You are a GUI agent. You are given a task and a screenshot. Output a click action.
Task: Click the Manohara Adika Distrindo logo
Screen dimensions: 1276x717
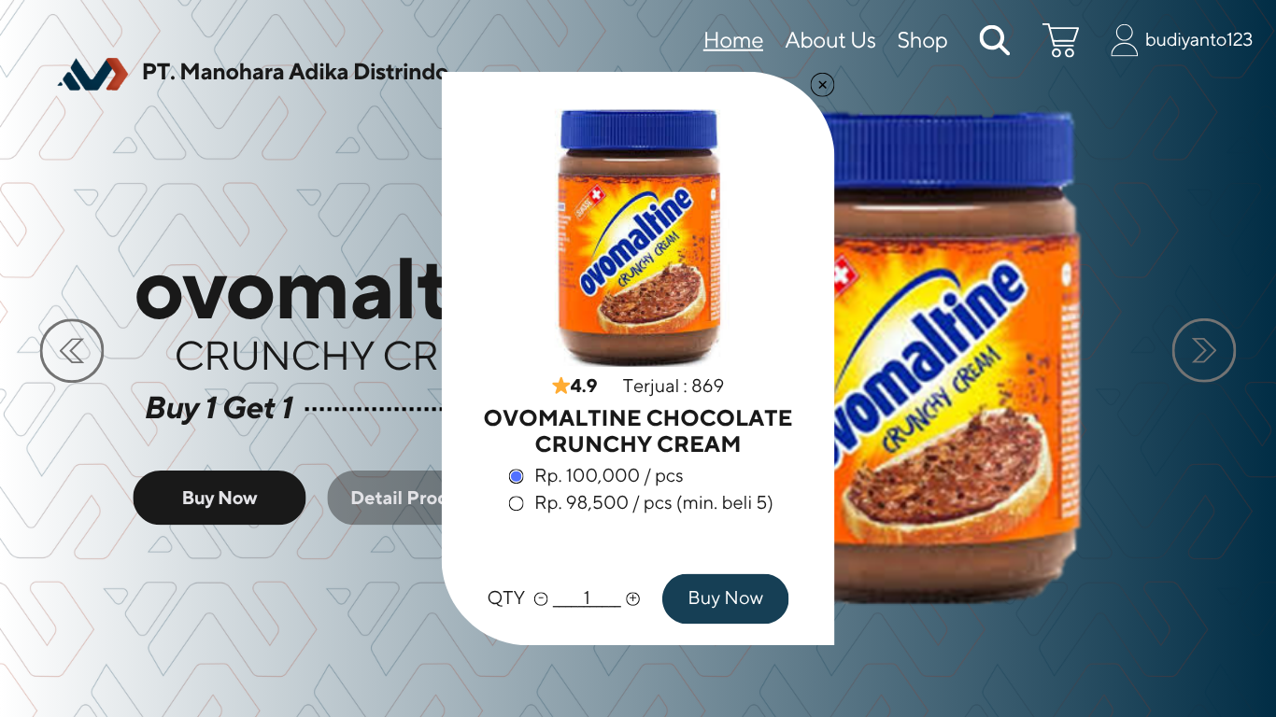[x=92, y=74]
